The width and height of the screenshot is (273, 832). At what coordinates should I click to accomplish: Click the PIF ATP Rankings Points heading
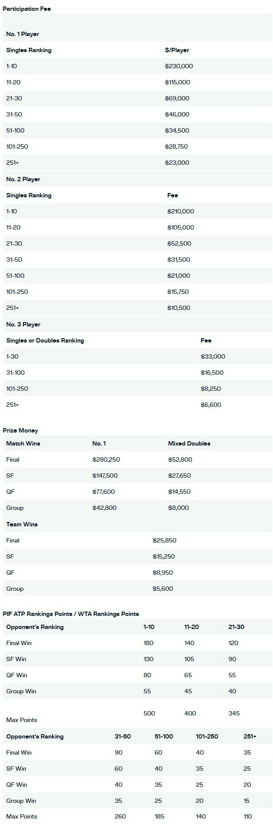71,614
